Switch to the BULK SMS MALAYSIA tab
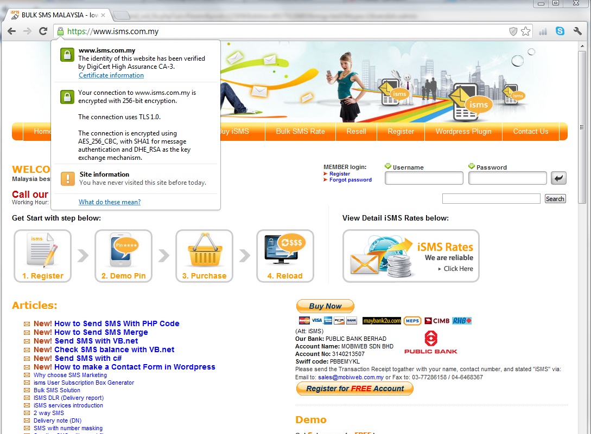The width and height of the screenshot is (591, 434). tap(58, 15)
